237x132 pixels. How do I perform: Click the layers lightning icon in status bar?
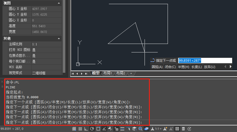point(134,129)
